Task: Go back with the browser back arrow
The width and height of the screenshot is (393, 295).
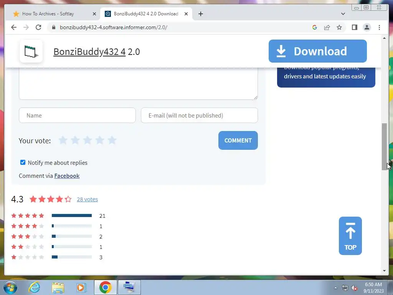Action: click(x=14, y=27)
